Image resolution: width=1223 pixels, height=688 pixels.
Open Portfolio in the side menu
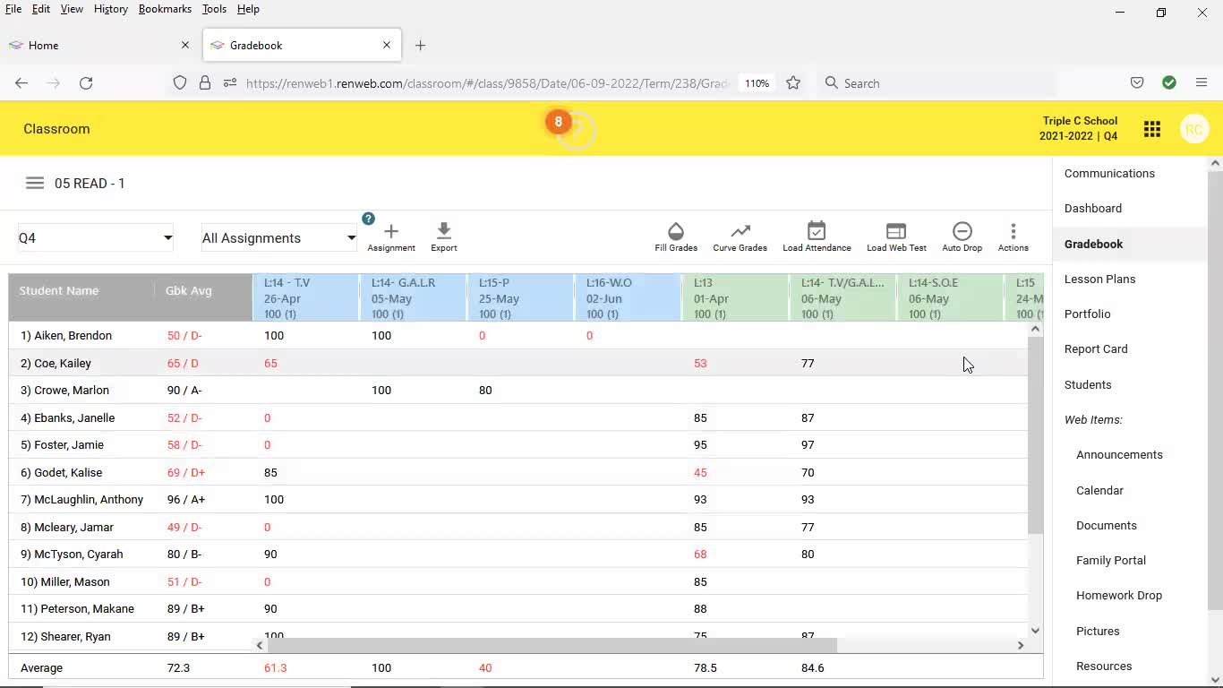[1087, 314]
